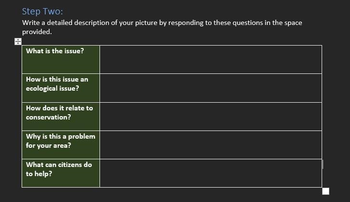
Task: Click the word 'provided.' in the instructions
Action: tap(37, 32)
